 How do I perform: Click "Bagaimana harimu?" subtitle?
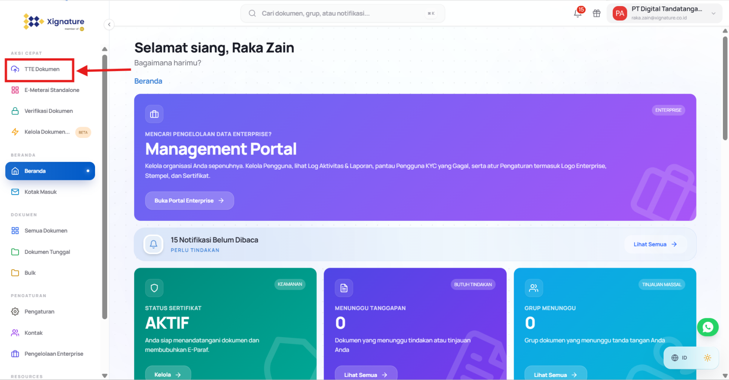tap(168, 63)
